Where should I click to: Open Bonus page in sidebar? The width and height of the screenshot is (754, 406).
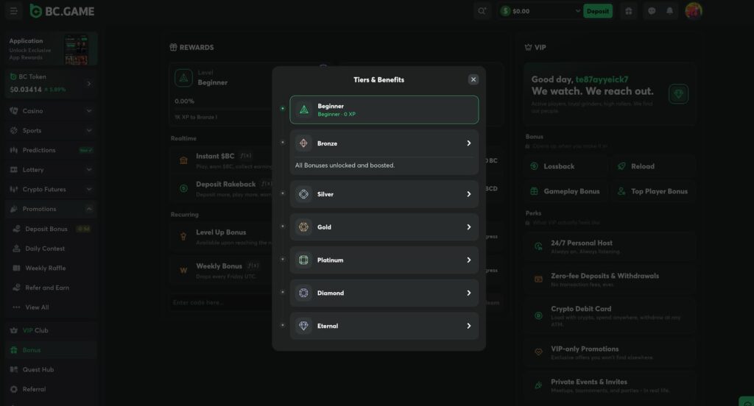[51, 350]
